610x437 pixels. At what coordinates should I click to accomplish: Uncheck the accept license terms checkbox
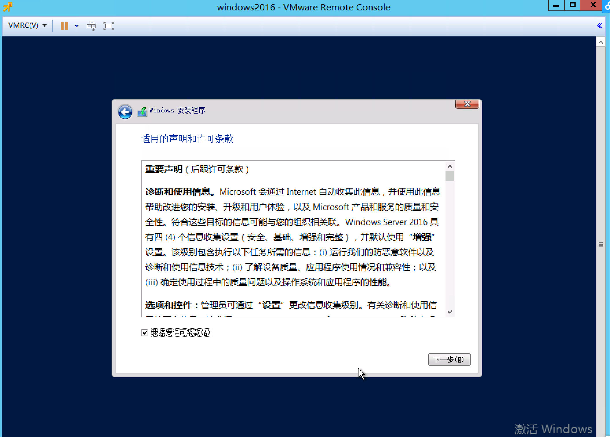(145, 332)
